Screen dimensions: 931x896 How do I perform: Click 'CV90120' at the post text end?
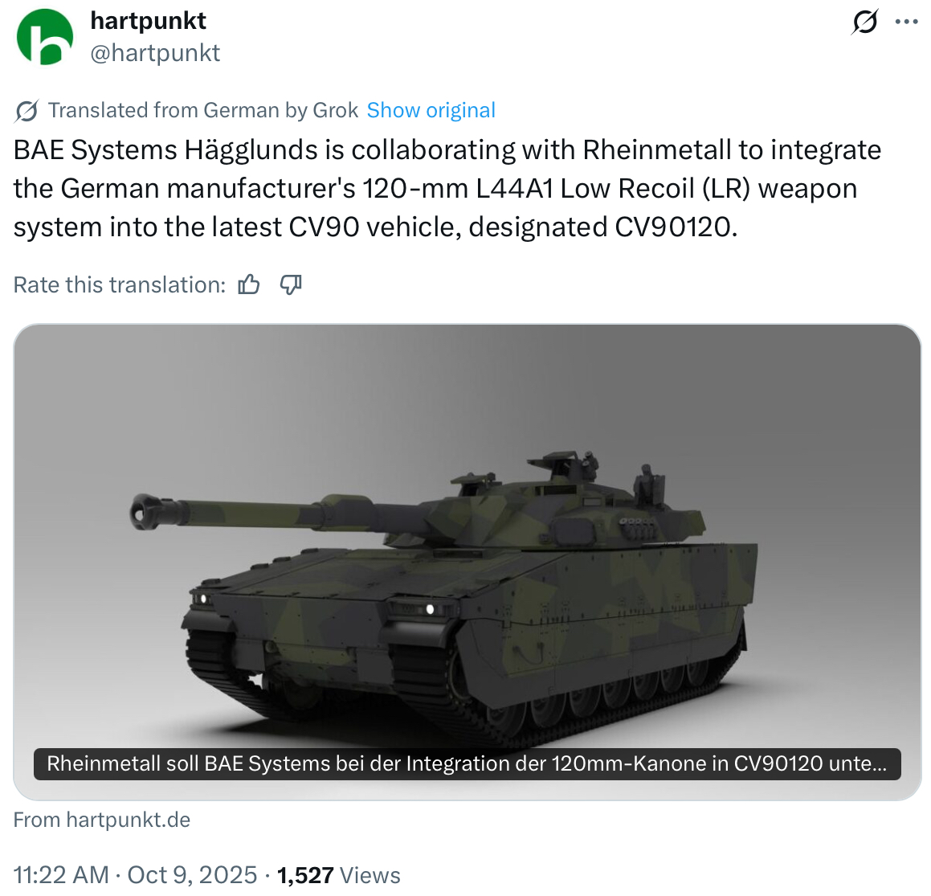point(672,227)
